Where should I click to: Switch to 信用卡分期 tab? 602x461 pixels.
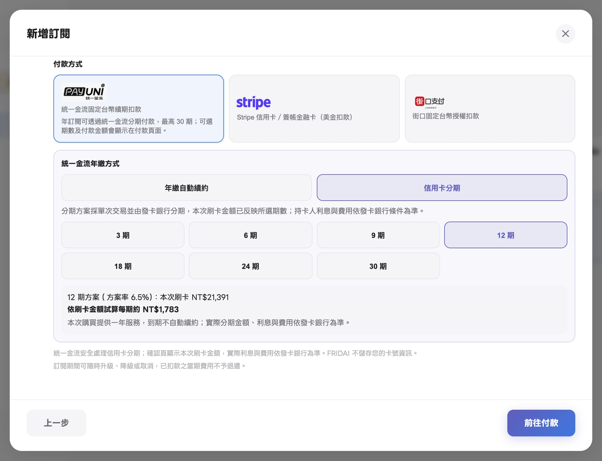(x=442, y=187)
